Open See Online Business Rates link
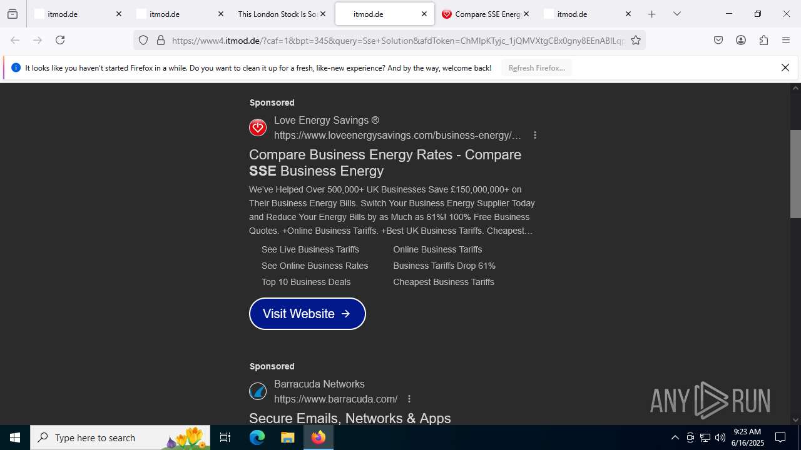This screenshot has width=801, height=450. click(315, 266)
